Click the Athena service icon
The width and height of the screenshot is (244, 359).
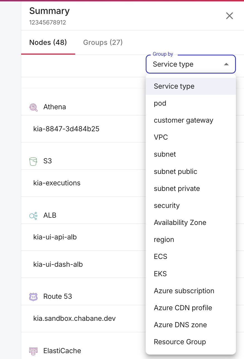click(33, 107)
